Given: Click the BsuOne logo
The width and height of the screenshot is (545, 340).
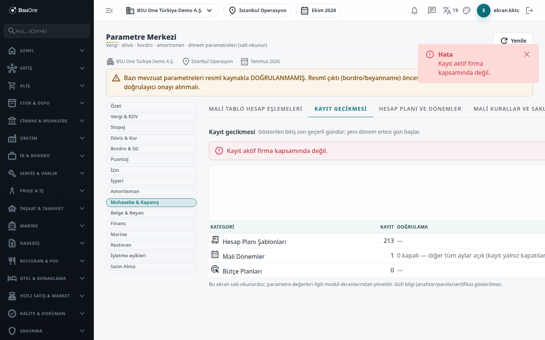Looking at the screenshot, I should pyautogui.click(x=23, y=10).
